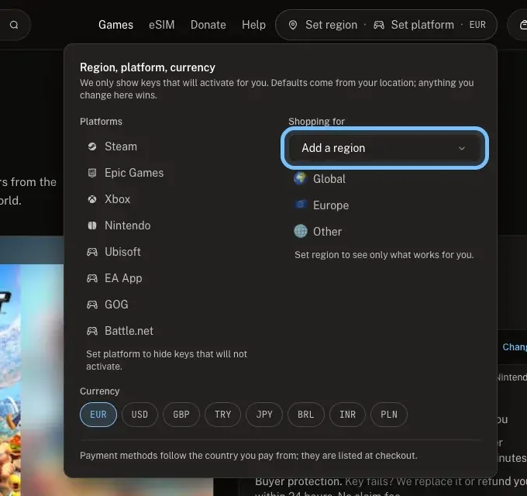This screenshot has height=496, width=527.
Task: Click the Nintendo logo icon
Action: pyautogui.click(x=92, y=226)
